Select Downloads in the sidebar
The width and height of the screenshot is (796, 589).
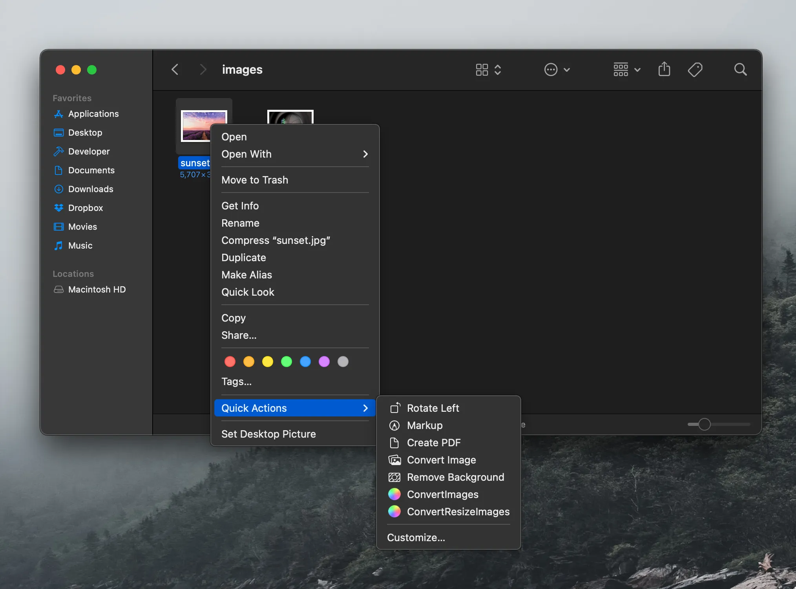tap(91, 189)
